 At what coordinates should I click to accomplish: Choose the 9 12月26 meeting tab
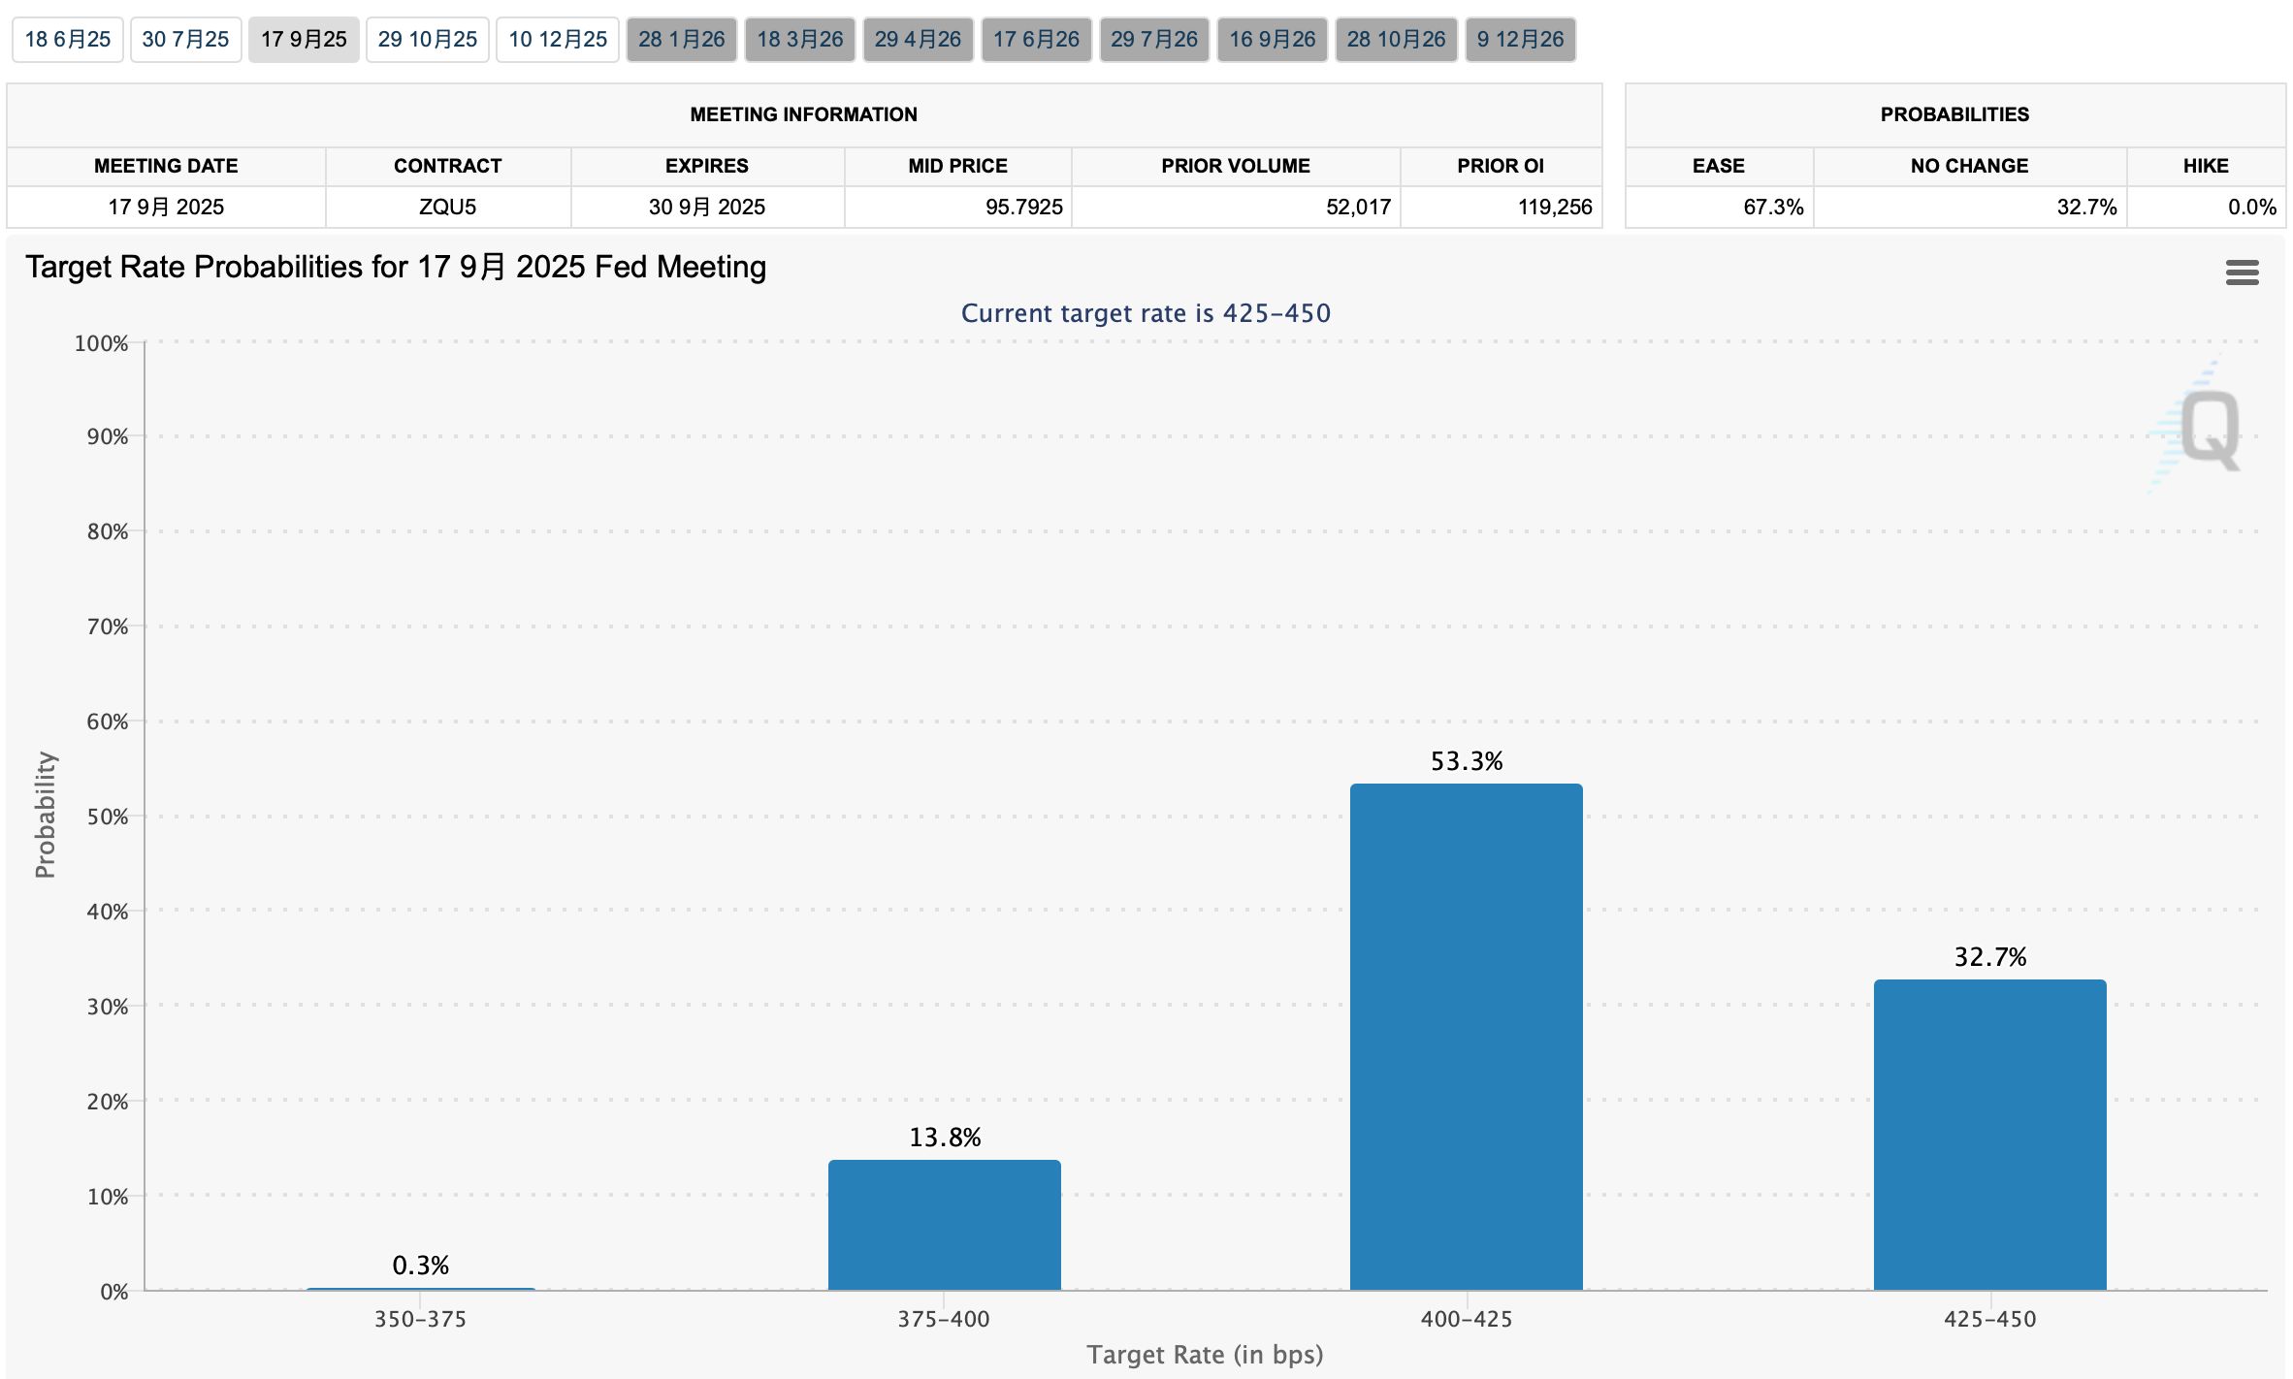[1520, 40]
